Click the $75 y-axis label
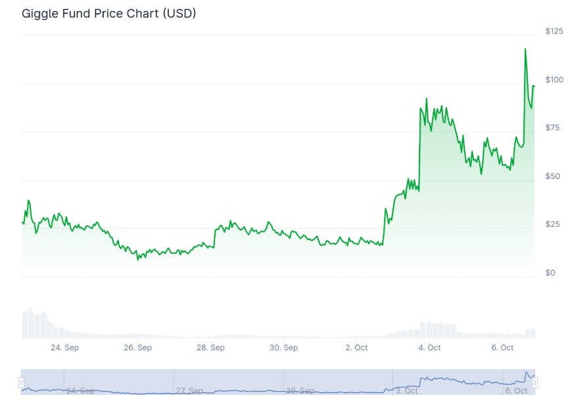The image size is (572, 395). pos(554,128)
